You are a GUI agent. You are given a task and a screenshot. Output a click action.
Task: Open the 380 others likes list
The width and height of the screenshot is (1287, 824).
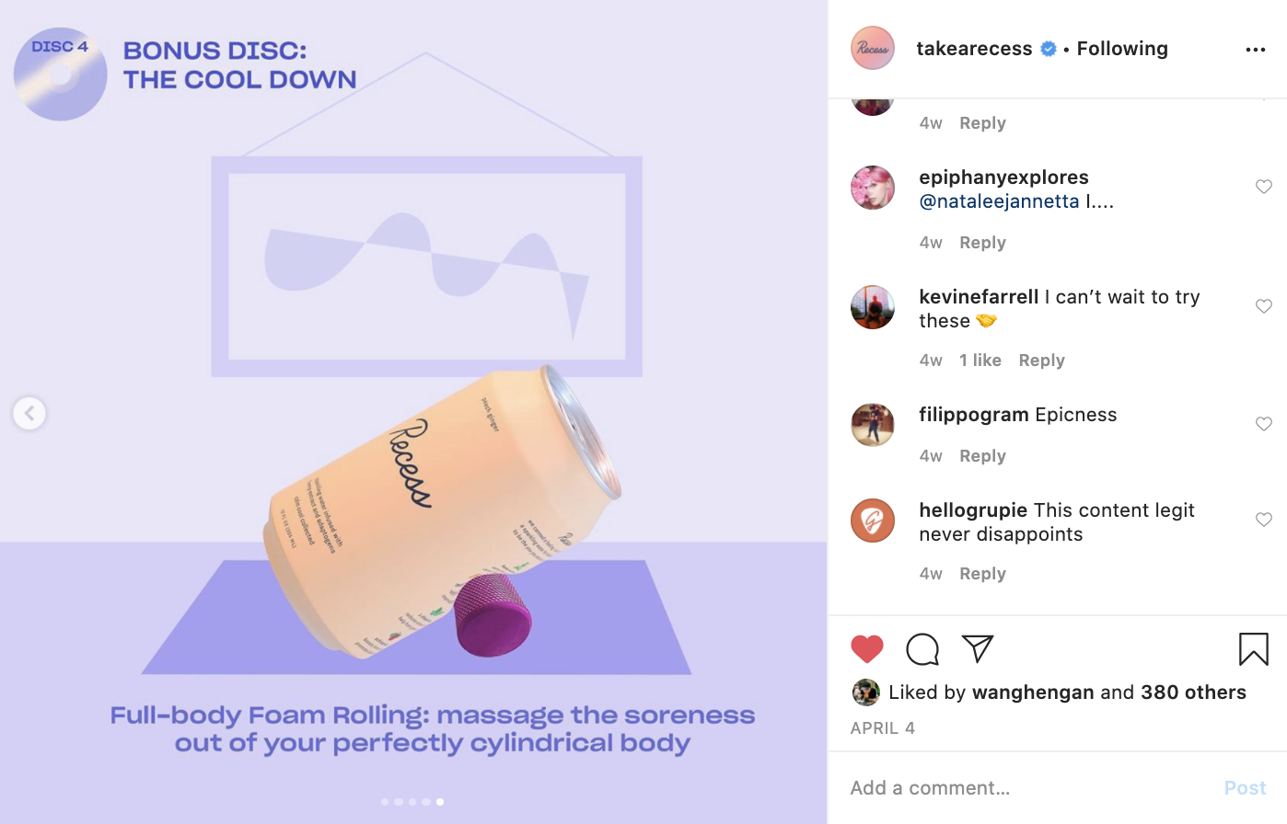pos(1193,692)
